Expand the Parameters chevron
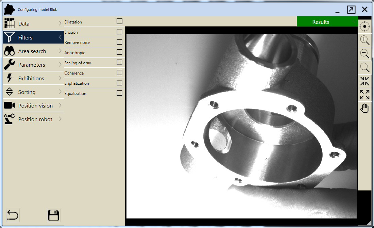The image size is (374, 228). (60, 64)
